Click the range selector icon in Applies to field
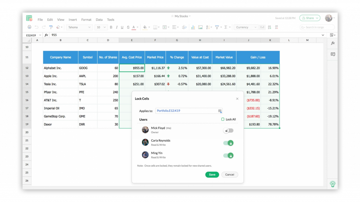Image resolution: width=360 pixels, height=202 pixels. [x=220, y=111]
